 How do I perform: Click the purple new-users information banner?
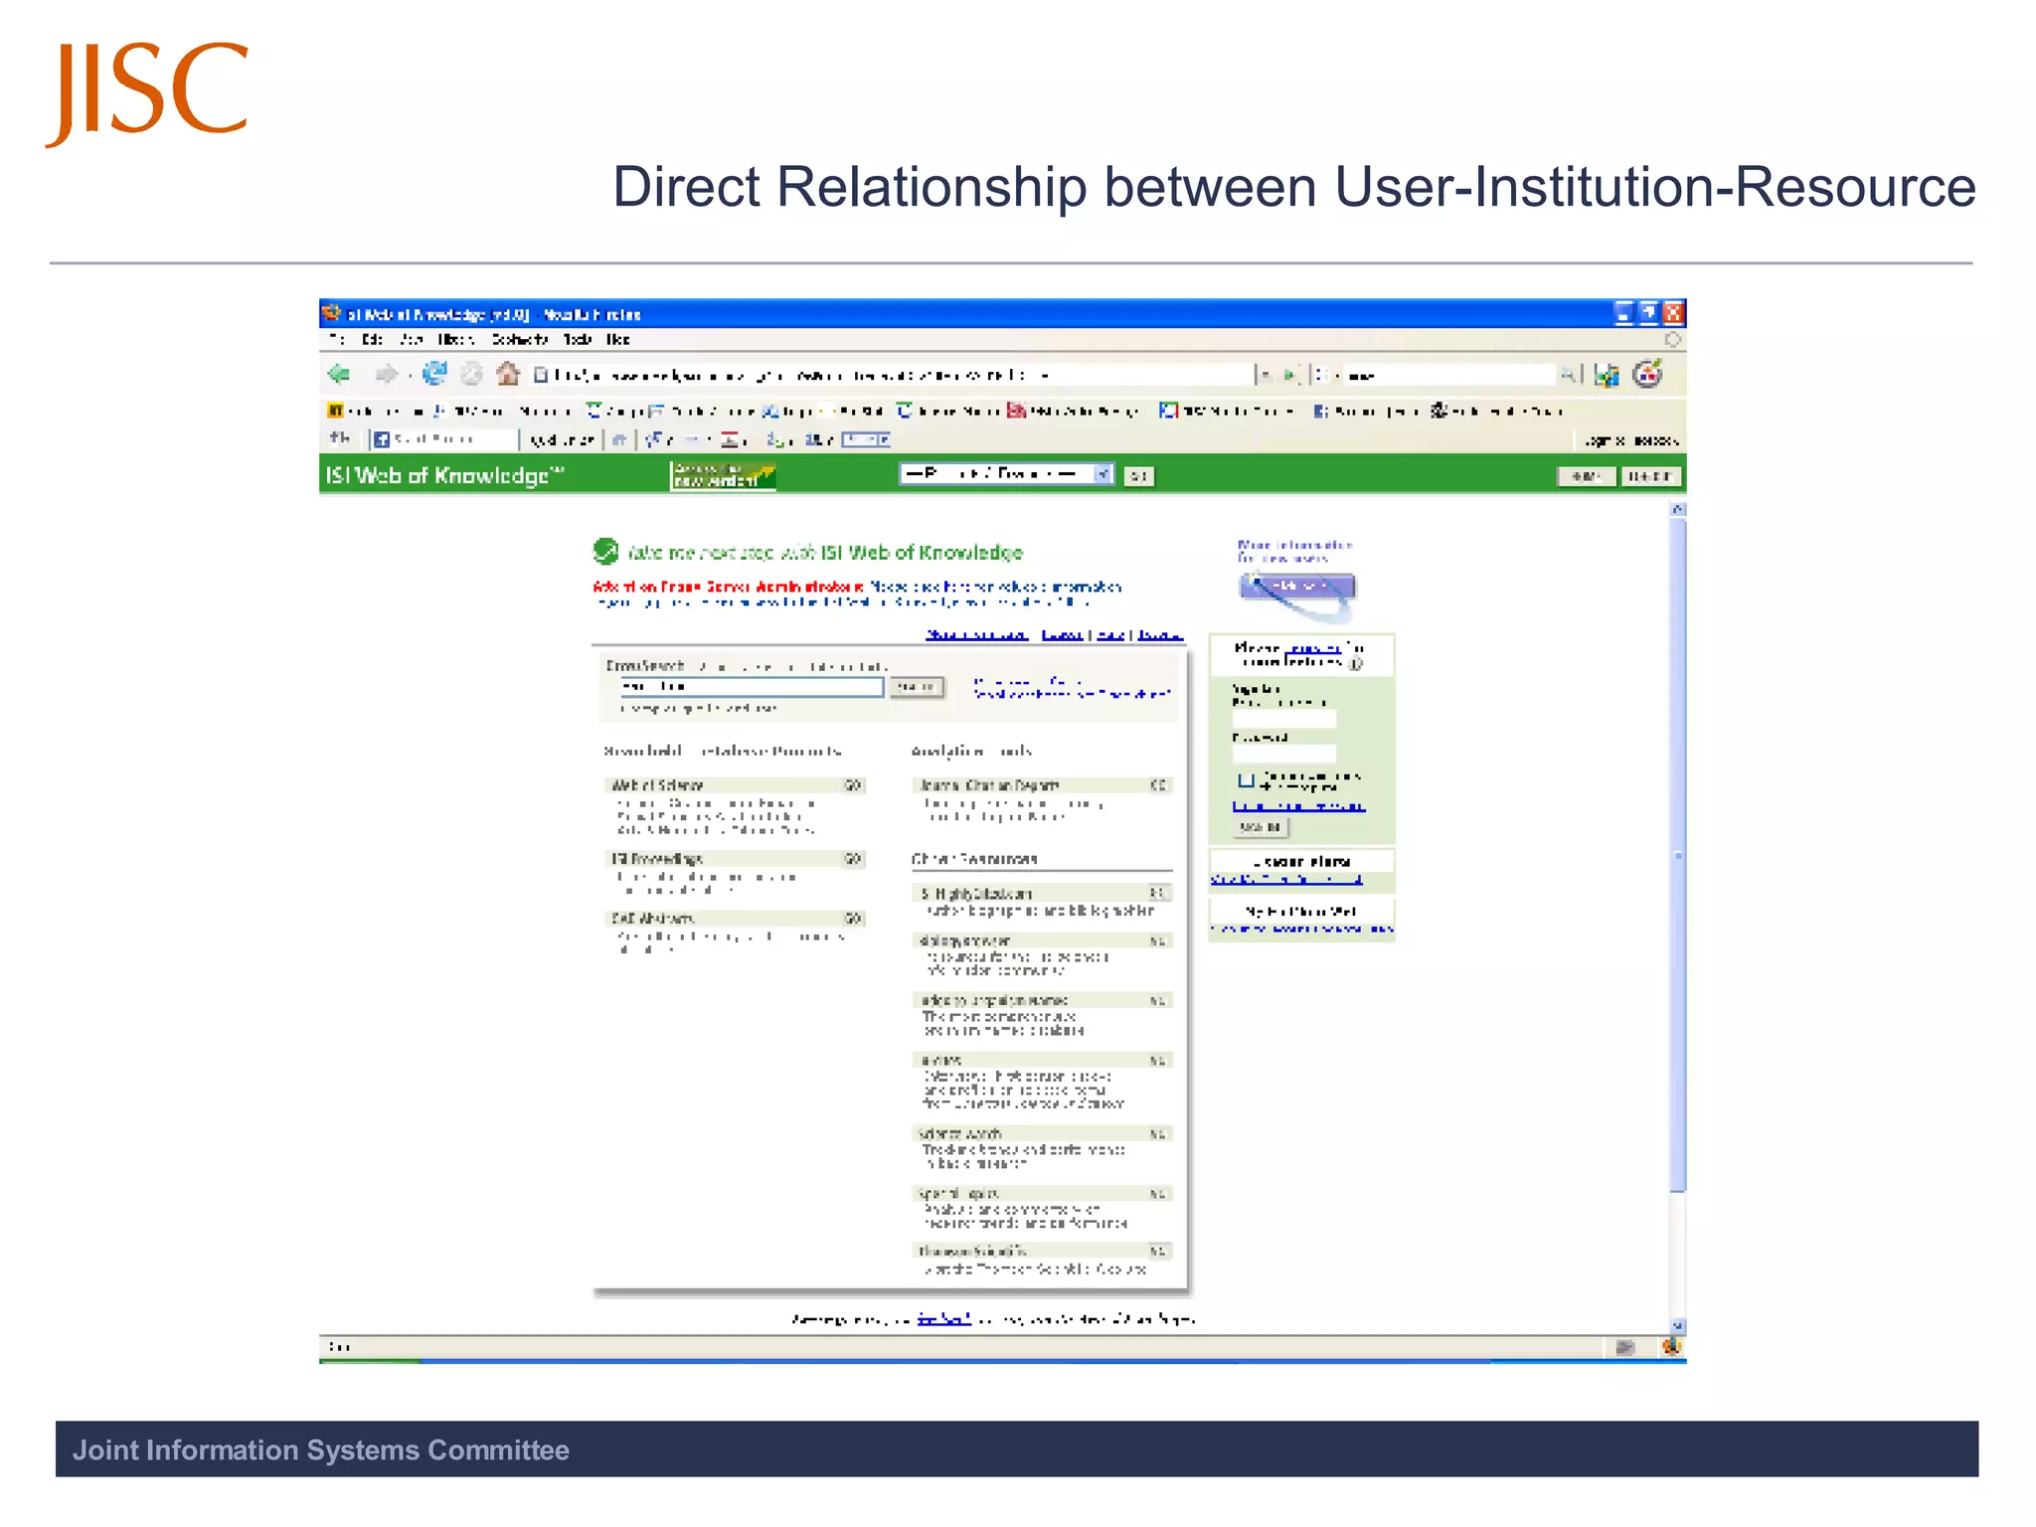[1297, 587]
